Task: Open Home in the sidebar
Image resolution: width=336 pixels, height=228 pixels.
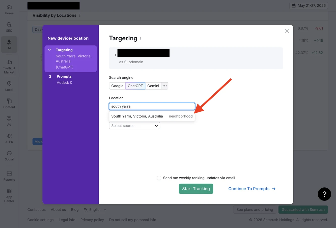Action: pos(9,10)
